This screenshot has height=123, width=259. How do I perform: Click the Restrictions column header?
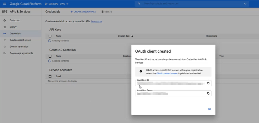(212, 36)
